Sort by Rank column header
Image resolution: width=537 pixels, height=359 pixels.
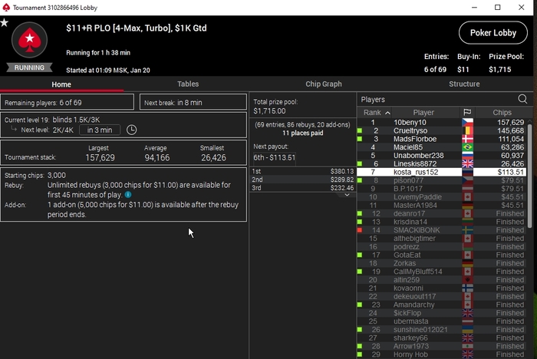tap(374, 112)
